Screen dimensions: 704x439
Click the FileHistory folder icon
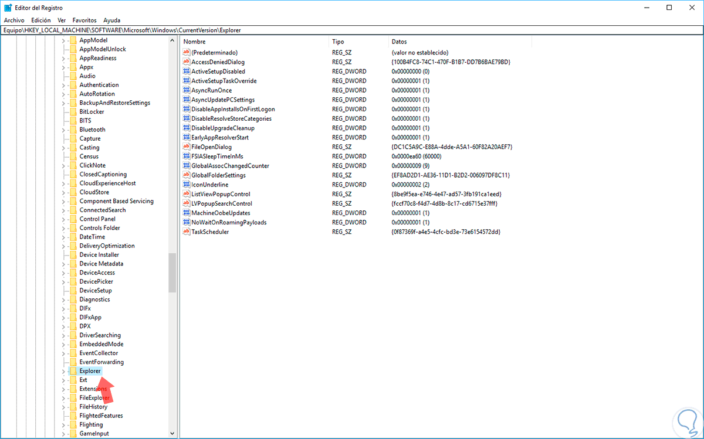(x=73, y=407)
